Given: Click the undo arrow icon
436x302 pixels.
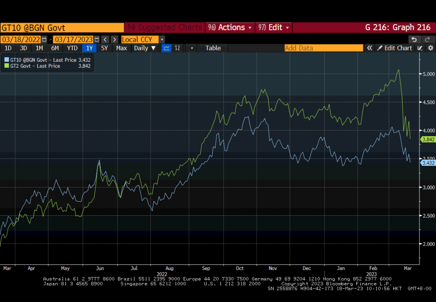Looking at the screenshot, I should [x=413, y=40].
